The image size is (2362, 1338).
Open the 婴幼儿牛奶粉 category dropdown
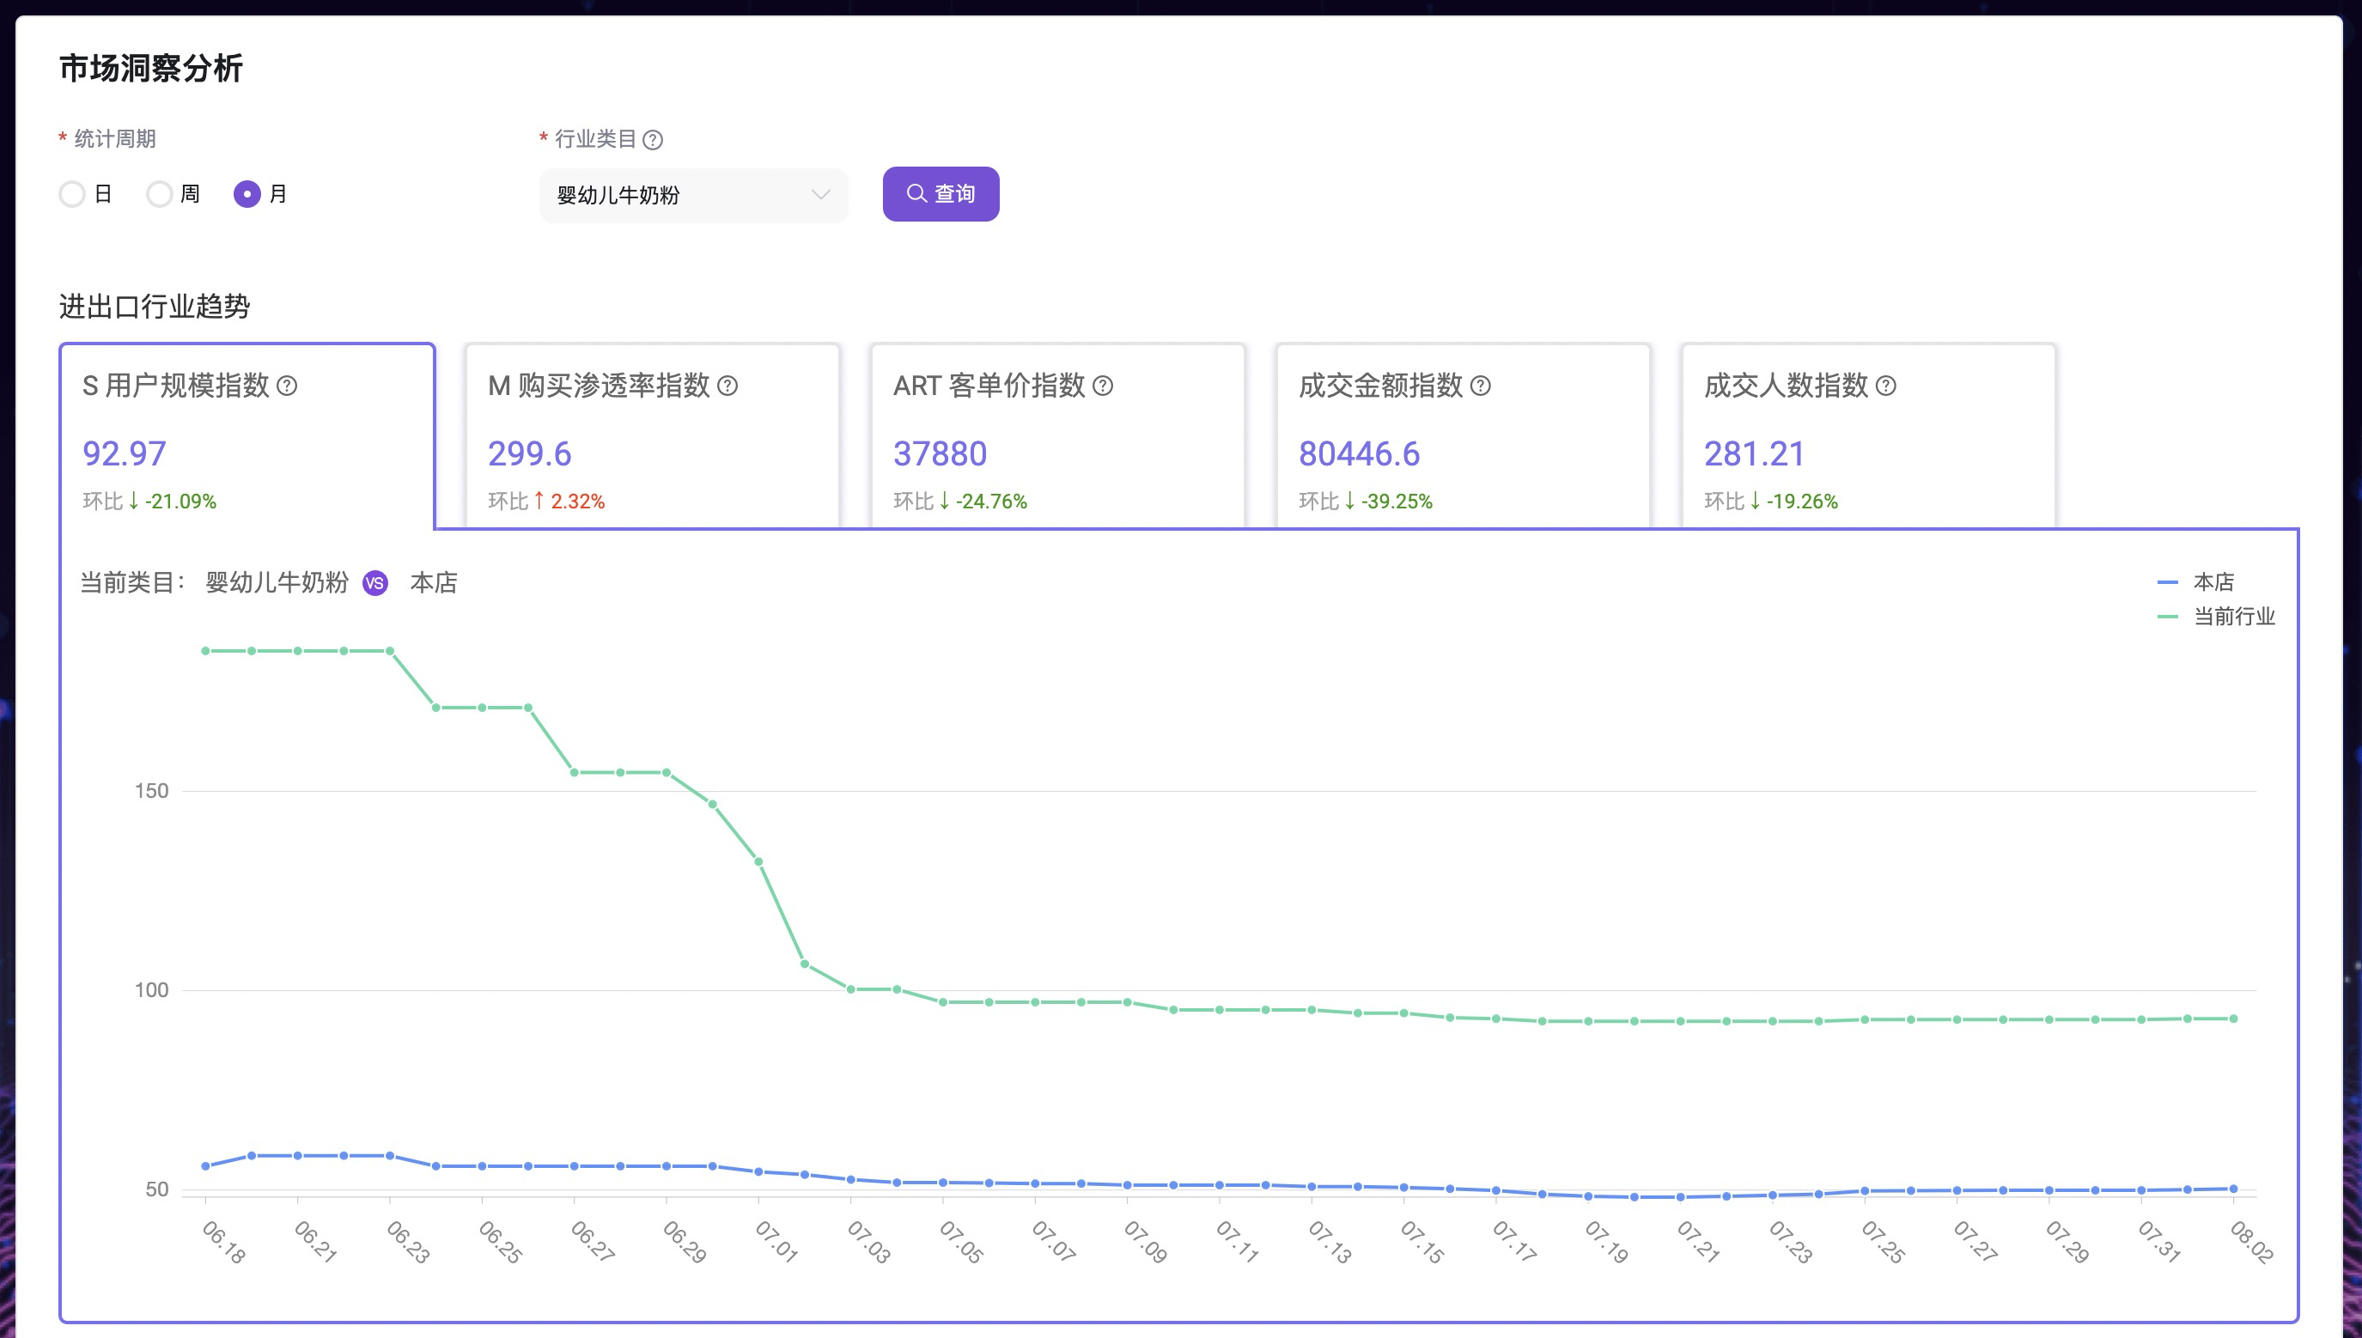694,195
